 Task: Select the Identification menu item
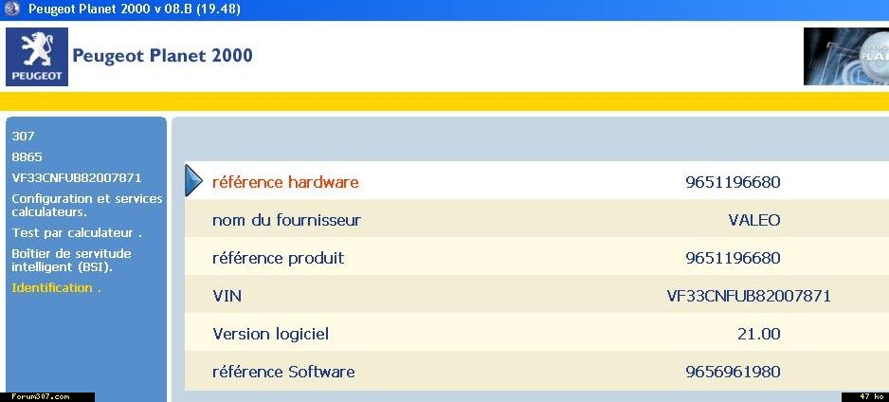click(56, 288)
